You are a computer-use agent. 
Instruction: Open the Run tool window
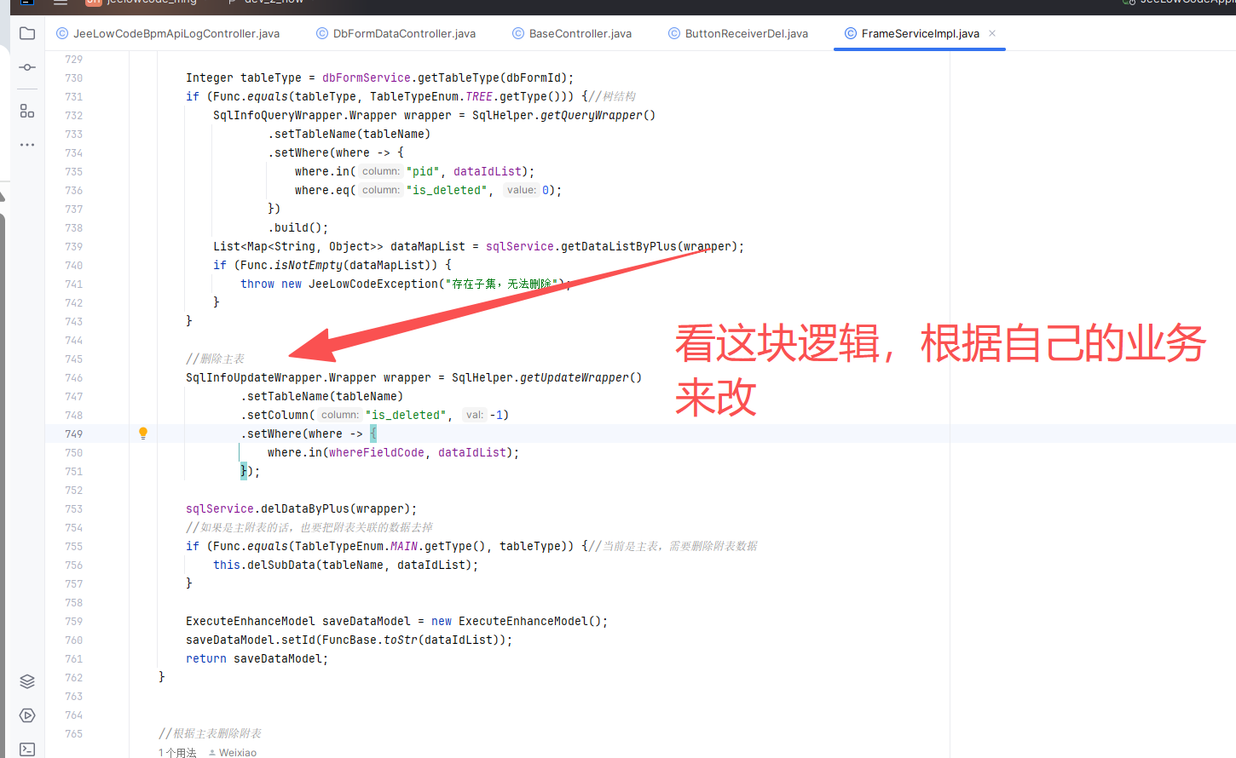(x=27, y=715)
